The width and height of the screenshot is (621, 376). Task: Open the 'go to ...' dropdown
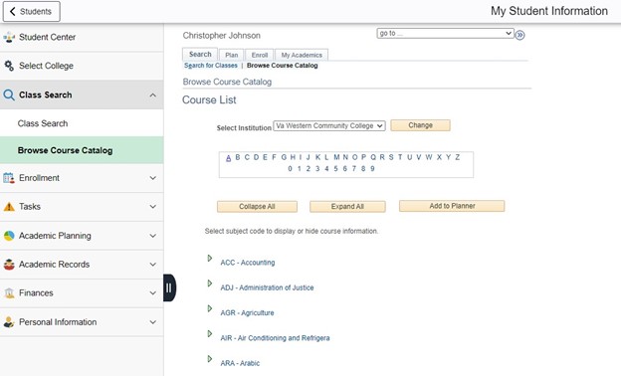coord(445,34)
